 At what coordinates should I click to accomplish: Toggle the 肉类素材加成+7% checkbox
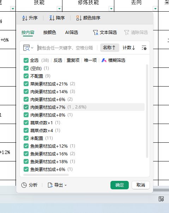[x=26, y=107]
